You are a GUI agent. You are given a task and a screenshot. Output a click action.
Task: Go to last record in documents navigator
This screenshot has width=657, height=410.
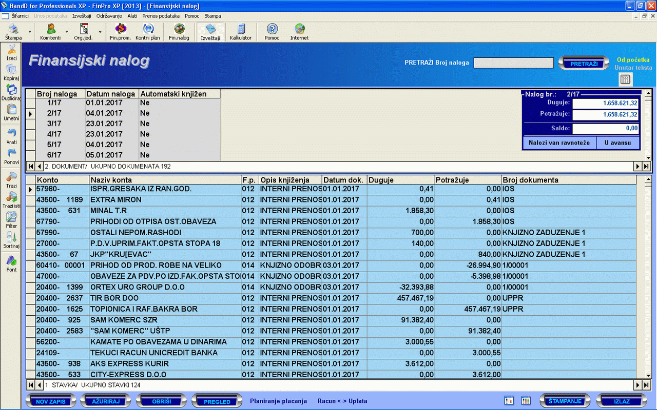click(x=647, y=167)
